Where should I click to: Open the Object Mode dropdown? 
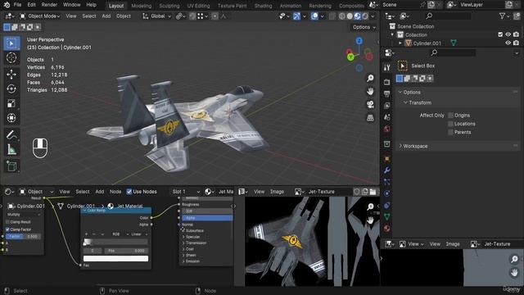click(40, 16)
